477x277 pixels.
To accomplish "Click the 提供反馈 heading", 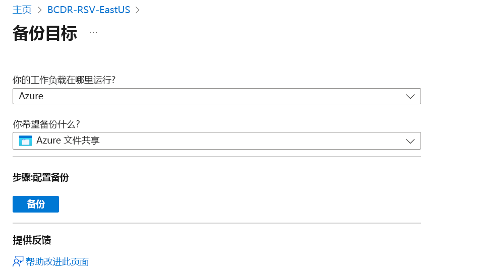I will point(32,240).
